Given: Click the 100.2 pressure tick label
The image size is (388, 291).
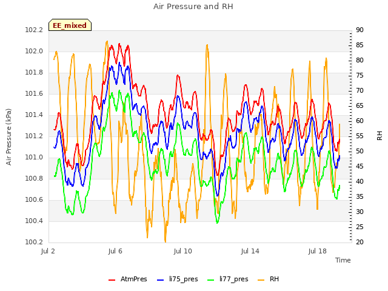Looking at the screenshot, I should tap(34, 242).
